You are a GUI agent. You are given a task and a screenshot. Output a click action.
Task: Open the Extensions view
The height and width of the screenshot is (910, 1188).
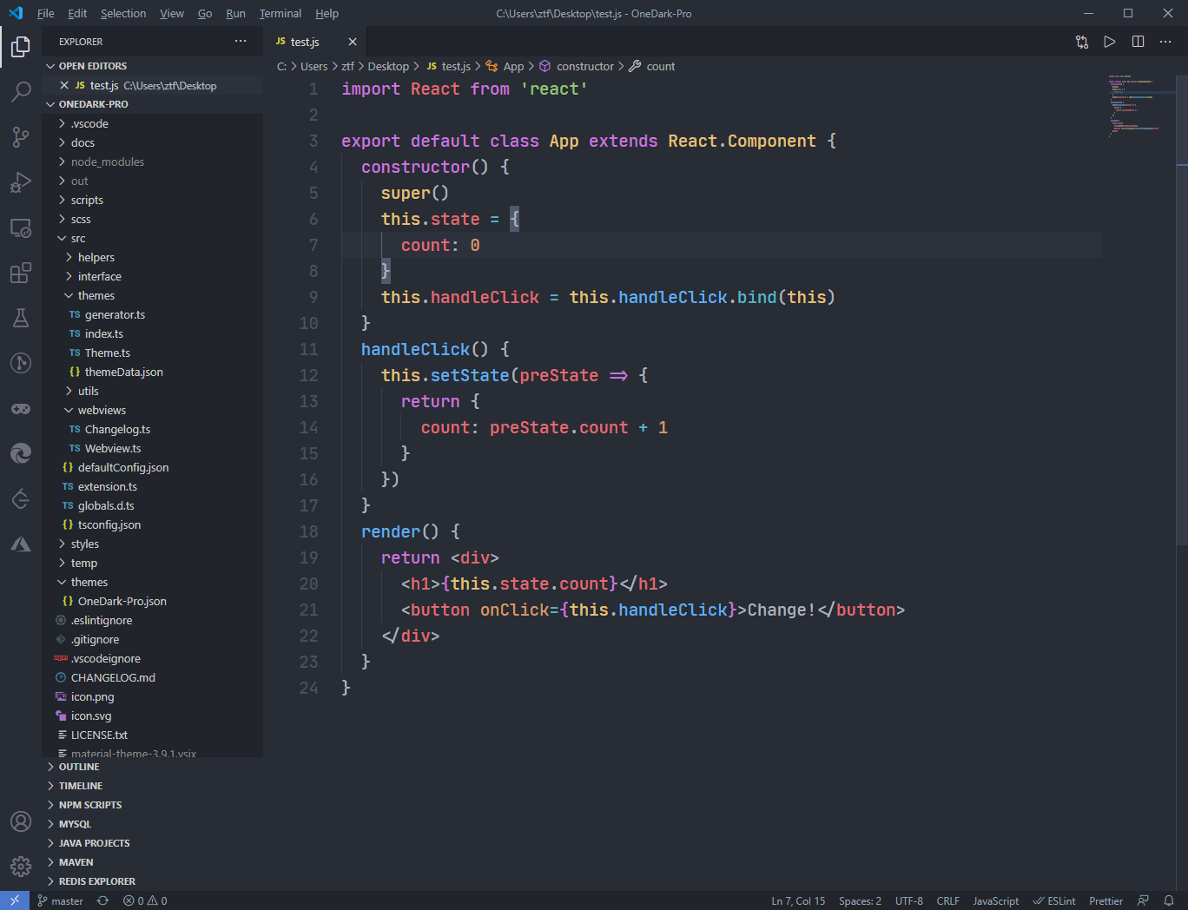click(21, 273)
